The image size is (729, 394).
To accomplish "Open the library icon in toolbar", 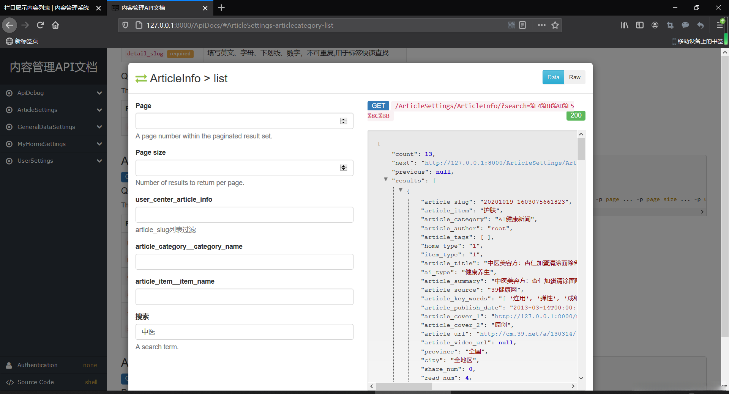I will click(x=625, y=25).
